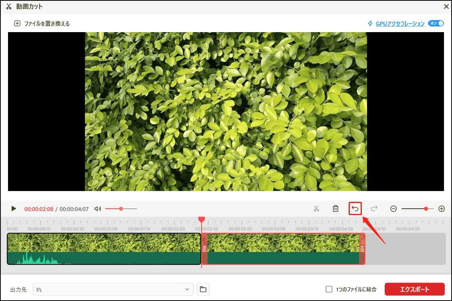
Task: Click the right trim handle of second clip
Action: [x=362, y=249]
